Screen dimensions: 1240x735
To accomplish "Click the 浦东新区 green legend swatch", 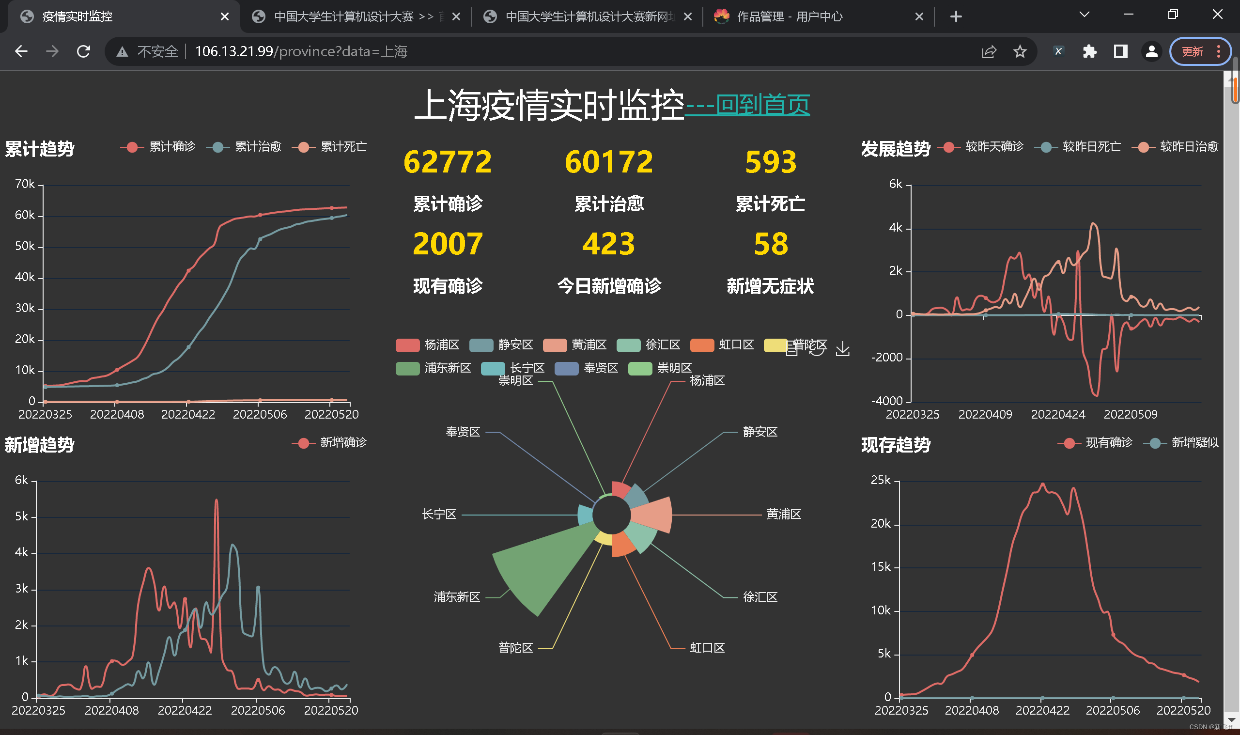I will (407, 369).
